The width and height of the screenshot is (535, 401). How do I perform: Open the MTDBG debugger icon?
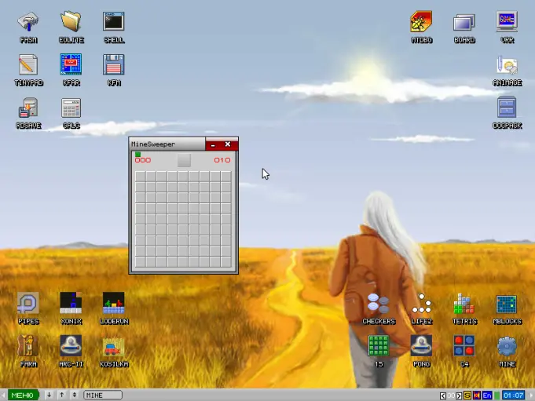pos(421,27)
